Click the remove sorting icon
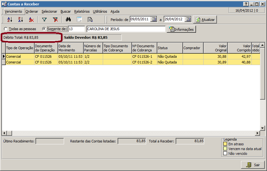 [31, 20]
